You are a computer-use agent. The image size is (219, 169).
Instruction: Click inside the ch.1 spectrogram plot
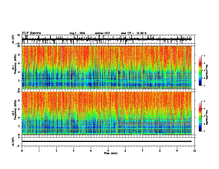tap(107, 67)
